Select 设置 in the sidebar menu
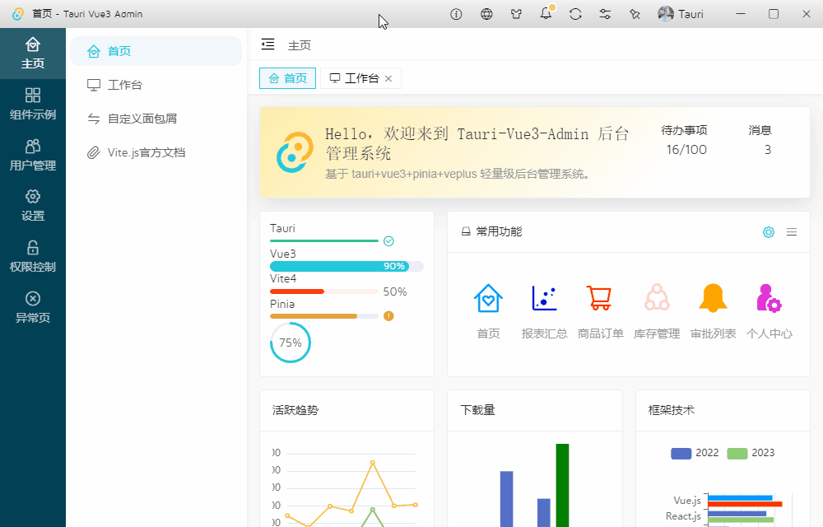Viewport: 823px width, 527px height. (33, 206)
